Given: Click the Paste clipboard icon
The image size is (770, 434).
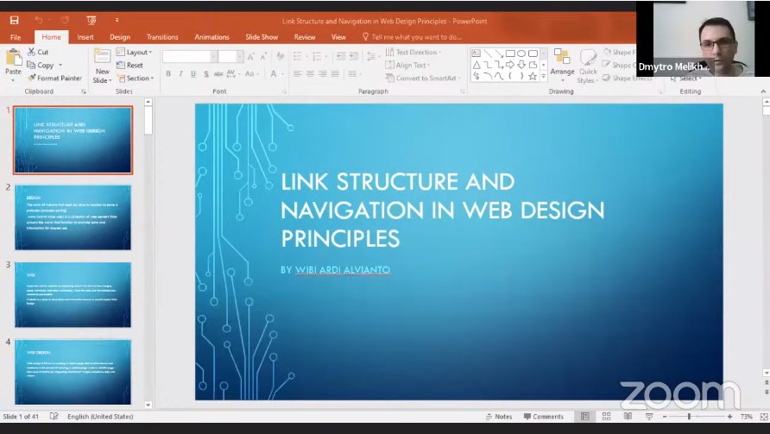Looking at the screenshot, I should (x=13, y=58).
